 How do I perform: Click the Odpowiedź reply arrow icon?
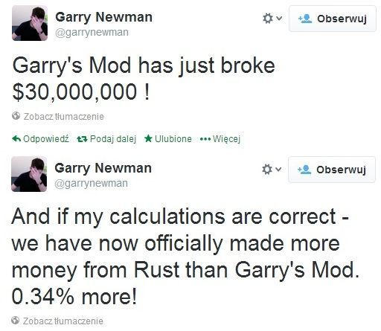click(16, 138)
